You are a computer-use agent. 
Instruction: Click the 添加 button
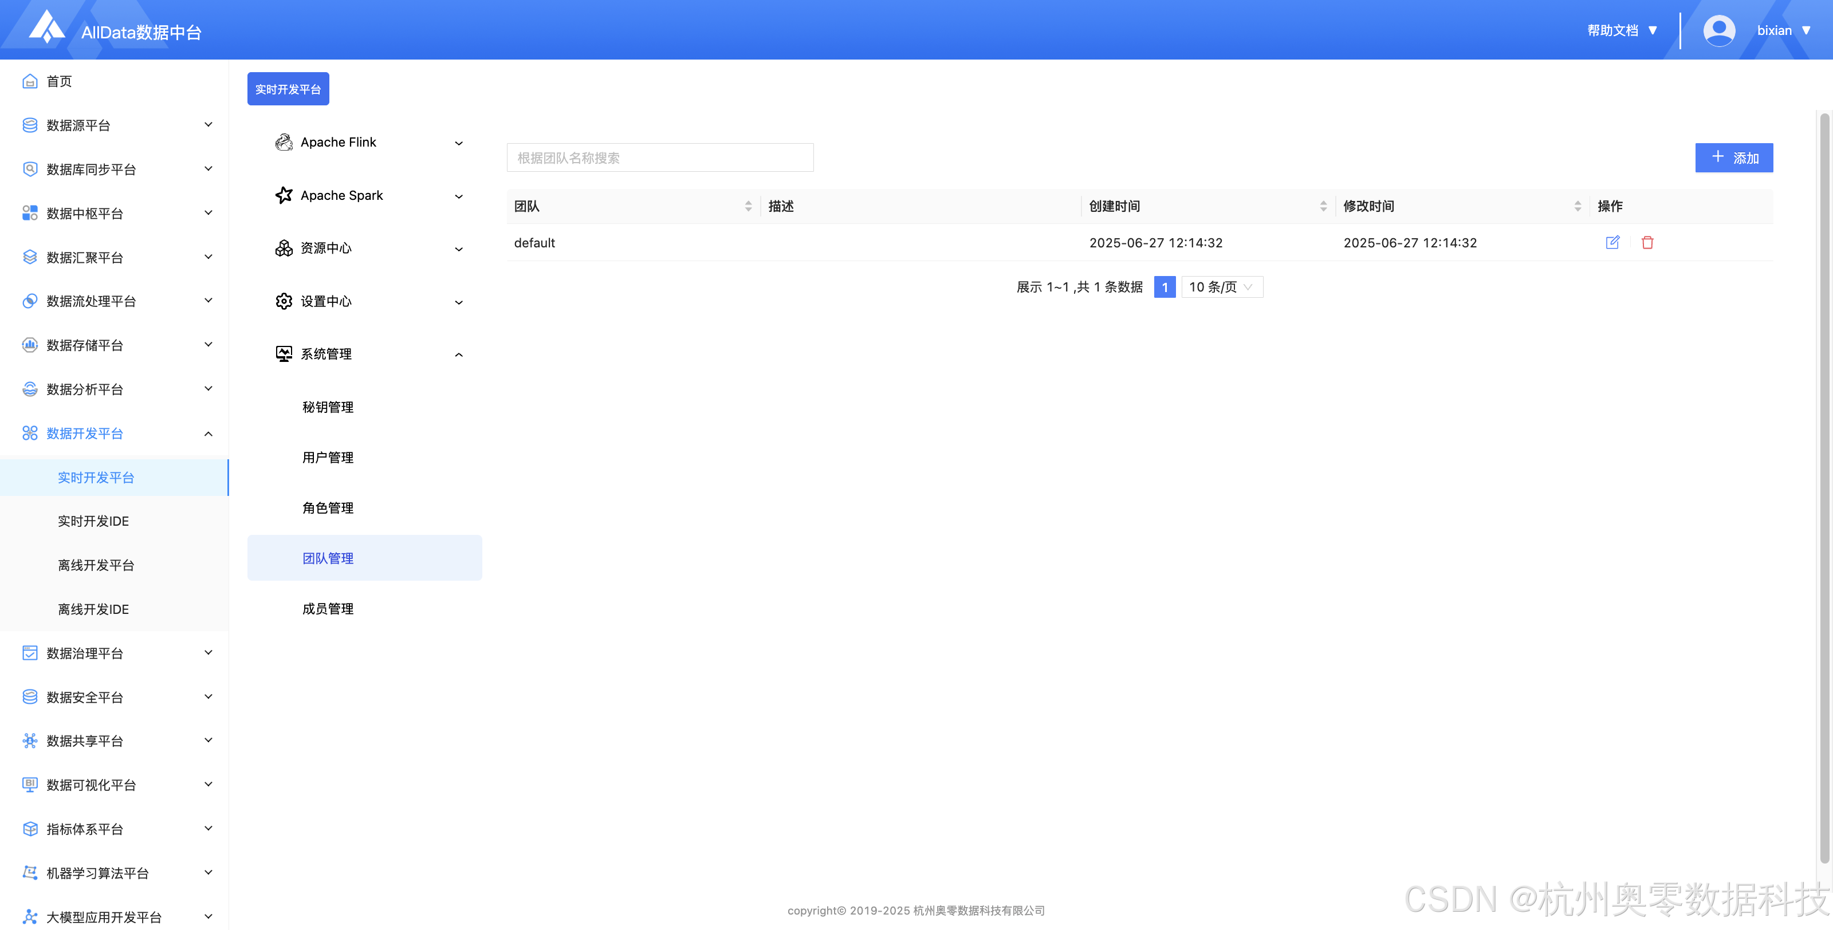[x=1733, y=157]
